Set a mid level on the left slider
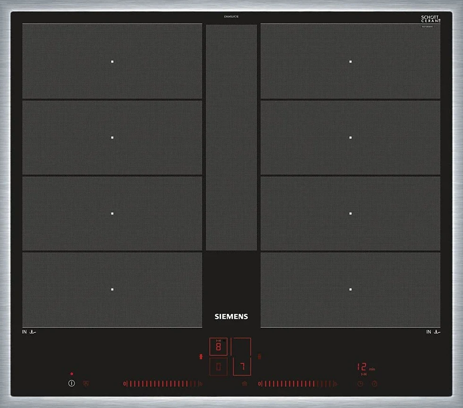This screenshot has height=408, width=463. tap(162, 384)
